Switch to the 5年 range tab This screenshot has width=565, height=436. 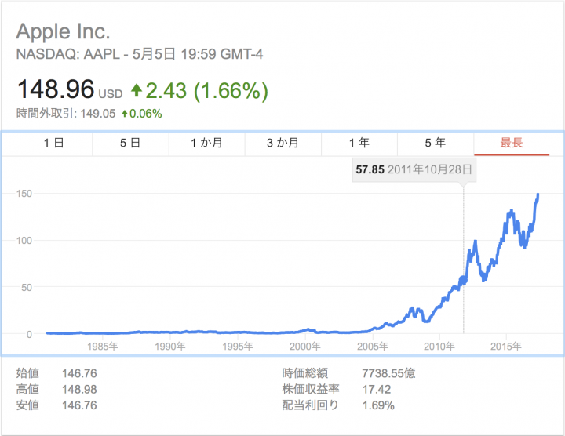(436, 143)
